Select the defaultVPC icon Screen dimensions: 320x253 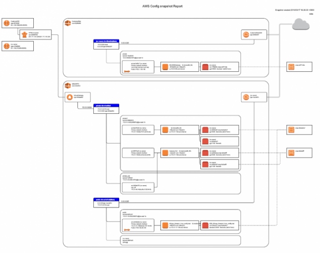(68, 86)
